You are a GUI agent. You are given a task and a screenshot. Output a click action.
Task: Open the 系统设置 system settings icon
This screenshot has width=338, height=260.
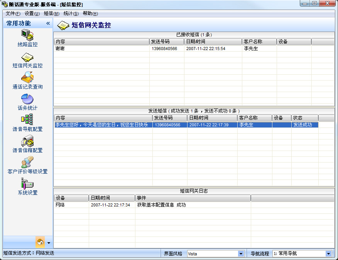tap(27, 183)
